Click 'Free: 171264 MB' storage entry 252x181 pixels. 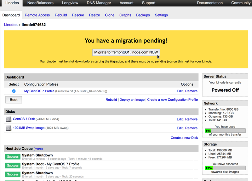point(220,157)
